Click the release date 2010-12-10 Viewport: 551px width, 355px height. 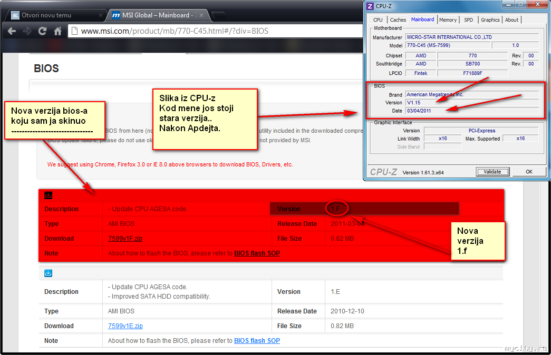tap(347, 311)
